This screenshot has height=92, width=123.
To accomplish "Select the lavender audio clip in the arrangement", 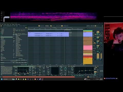I will [x=48, y=34].
